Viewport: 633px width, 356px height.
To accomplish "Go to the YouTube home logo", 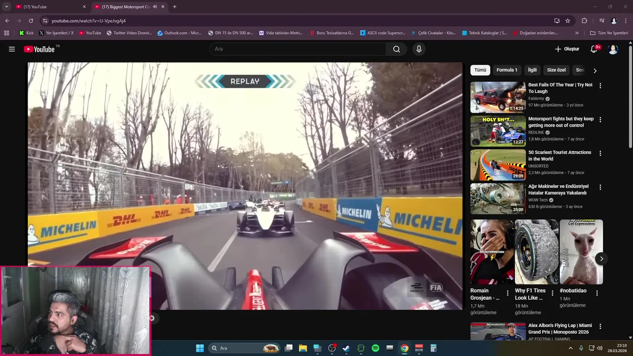I will [x=40, y=49].
